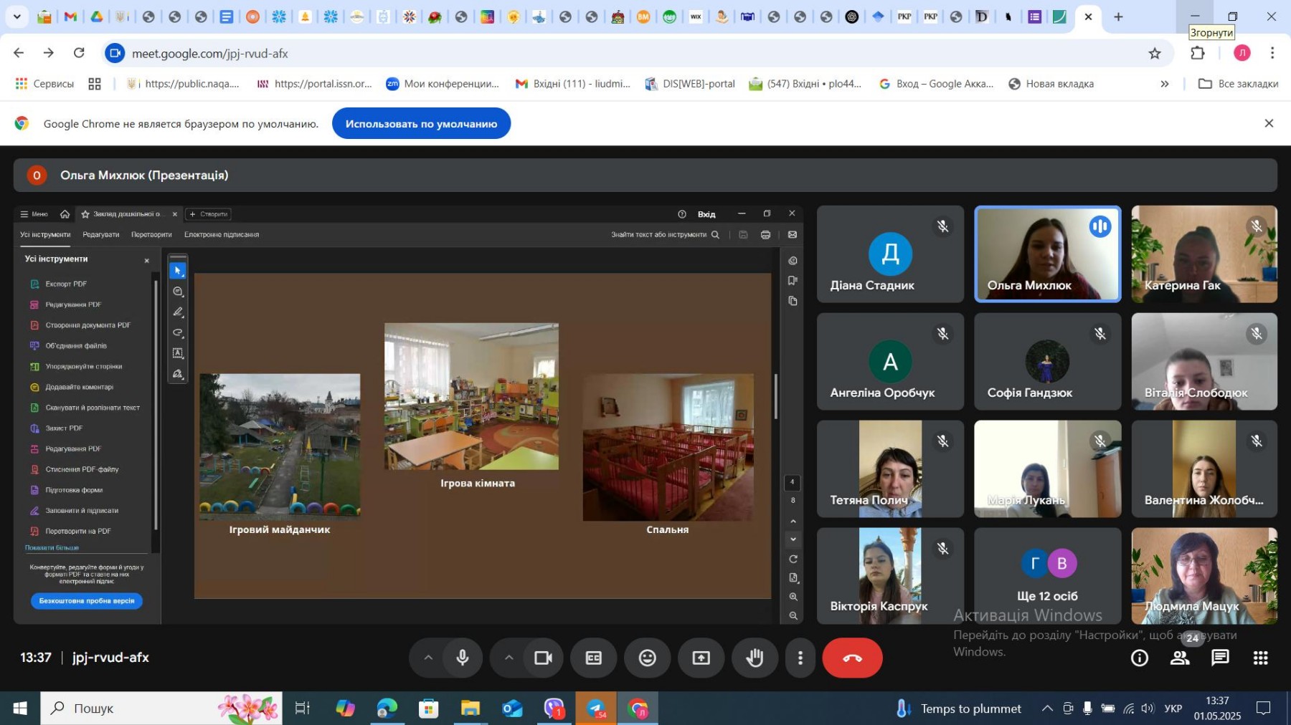
Task: Open Microsoft Edge from taskbar
Action: tap(387, 708)
